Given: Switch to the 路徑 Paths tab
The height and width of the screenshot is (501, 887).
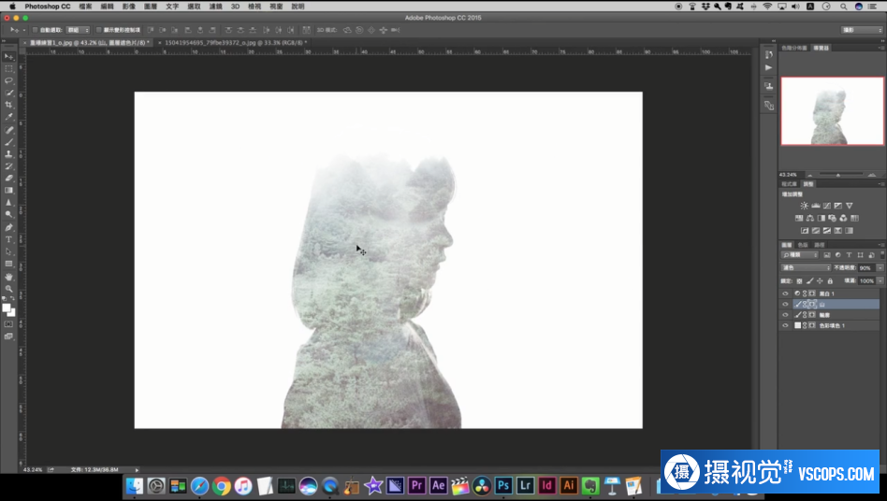Looking at the screenshot, I should [819, 245].
